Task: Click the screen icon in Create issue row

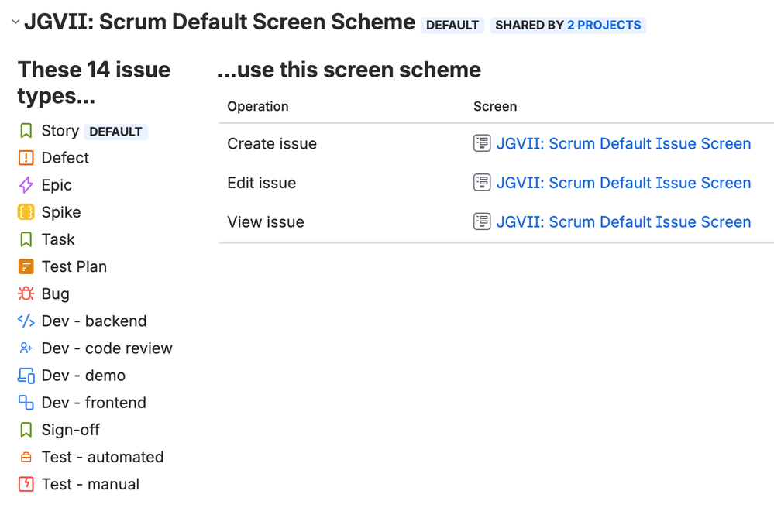Action: click(482, 143)
